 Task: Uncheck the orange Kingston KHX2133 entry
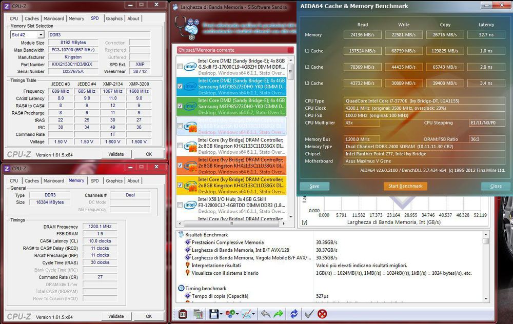pyautogui.click(x=180, y=166)
